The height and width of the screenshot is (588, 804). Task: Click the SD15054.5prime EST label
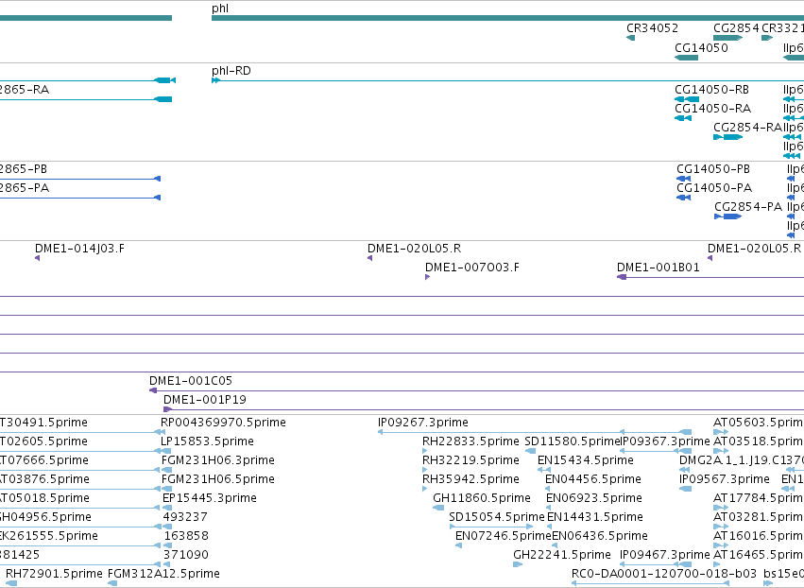496,517
